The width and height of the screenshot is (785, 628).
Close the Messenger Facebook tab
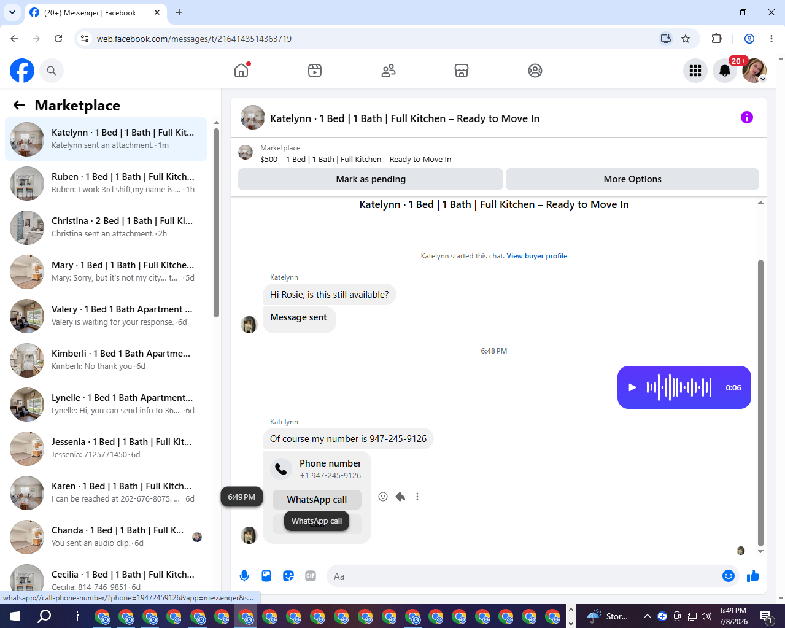pos(157,12)
